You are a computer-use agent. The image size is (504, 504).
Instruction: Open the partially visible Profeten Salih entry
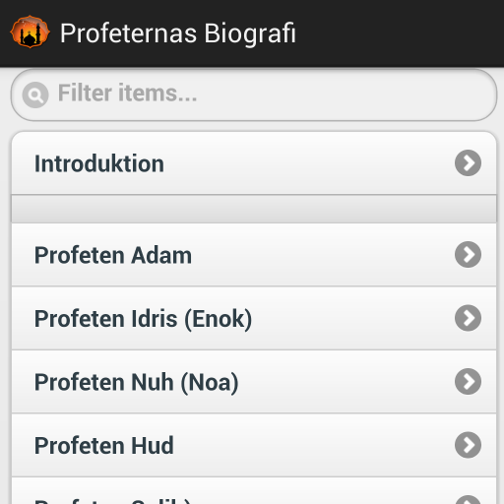coord(254,491)
